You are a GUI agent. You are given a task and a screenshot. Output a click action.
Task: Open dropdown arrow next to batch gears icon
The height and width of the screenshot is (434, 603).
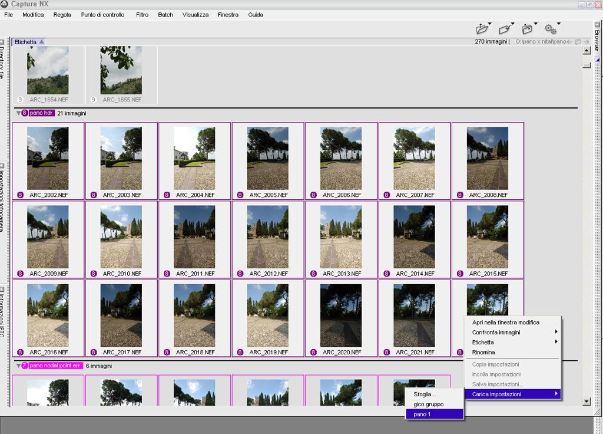[559, 24]
